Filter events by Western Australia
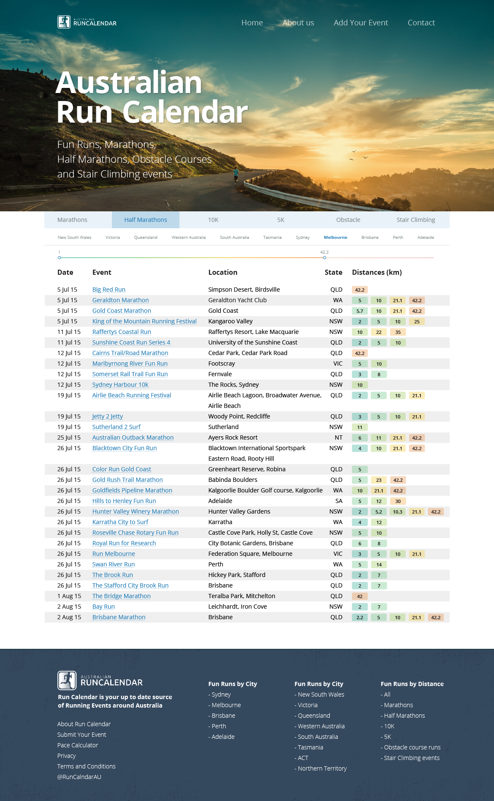This screenshot has height=801, width=494. [188, 238]
